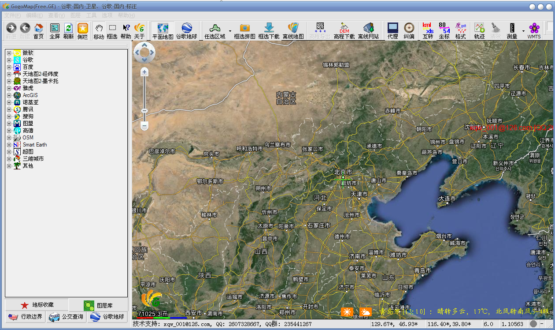Click the 高程下载 DEM download icon
555x330 pixels.
coord(344,31)
